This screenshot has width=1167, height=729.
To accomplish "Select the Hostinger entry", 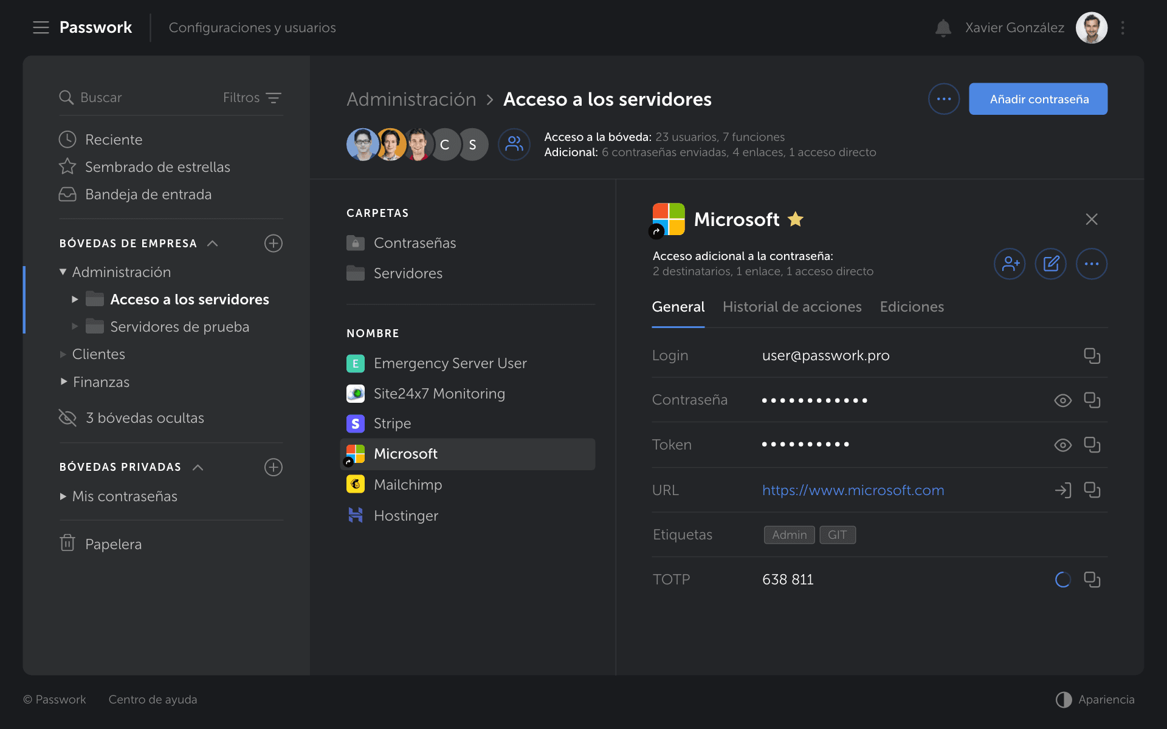I will 393,516.
